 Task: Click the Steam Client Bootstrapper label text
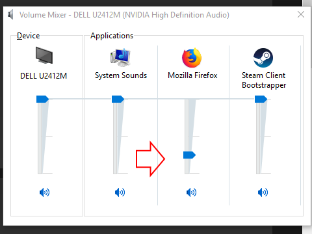pyautogui.click(x=264, y=80)
